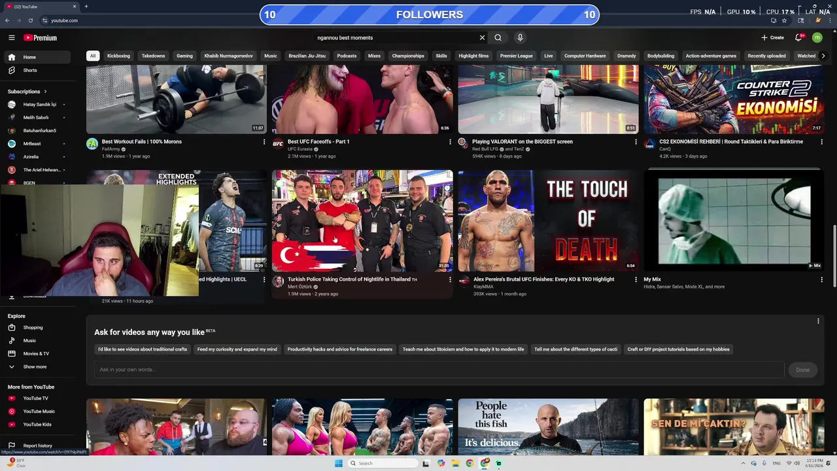Open more options for Playing VALORANT video
The width and height of the screenshot is (837, 471).
pos(636,142)
